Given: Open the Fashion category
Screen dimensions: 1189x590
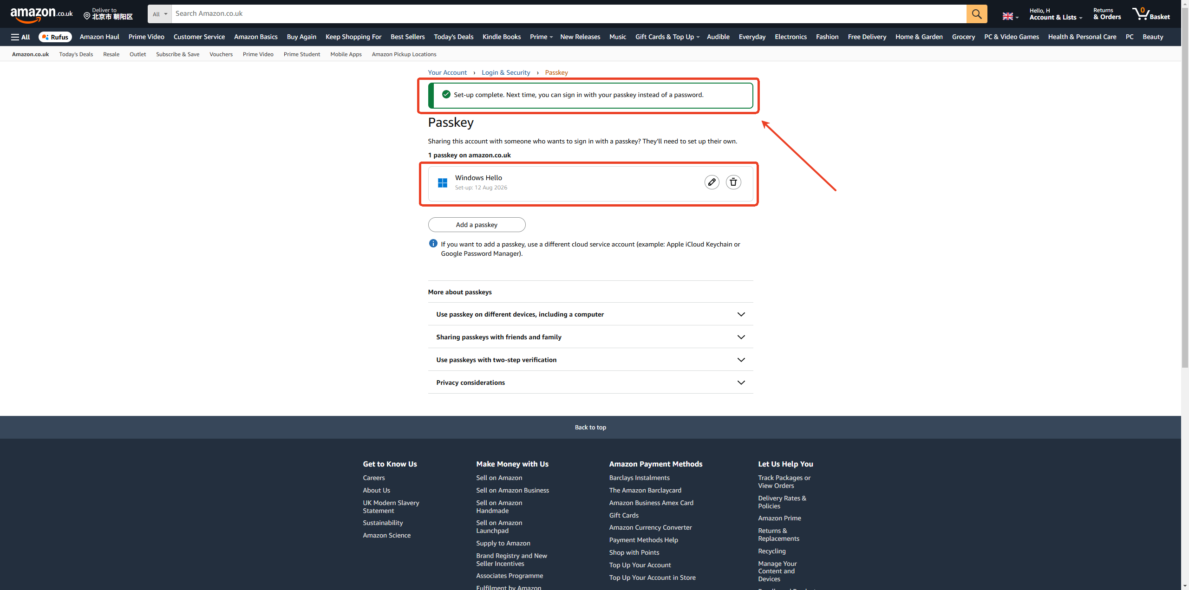Looking at the screenshot, I should [x=827, y=37].
